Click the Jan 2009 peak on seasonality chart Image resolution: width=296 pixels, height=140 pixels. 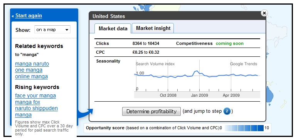196,71
